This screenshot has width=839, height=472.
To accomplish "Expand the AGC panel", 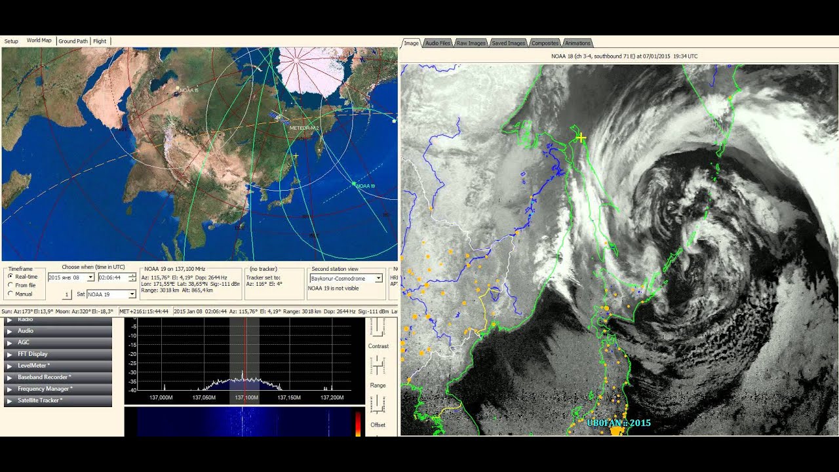I will pos(58,342).
